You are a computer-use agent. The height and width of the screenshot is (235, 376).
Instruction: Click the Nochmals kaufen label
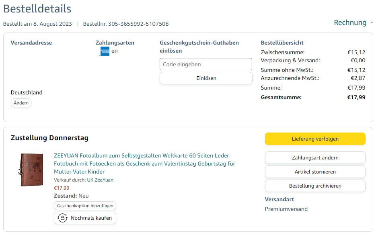(91, 218)
